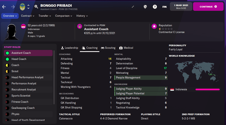Click the Indonesia knowledge progress bar
226x125 pixels.
207,89
